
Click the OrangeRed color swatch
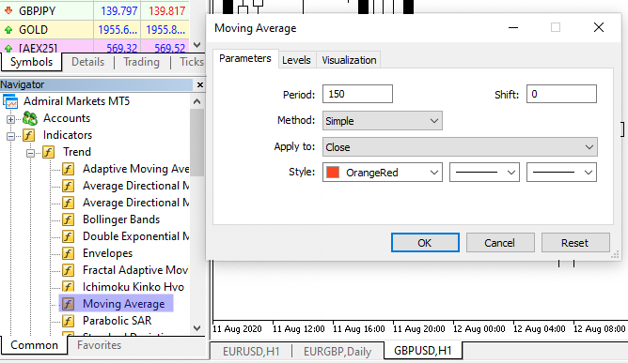333,173
